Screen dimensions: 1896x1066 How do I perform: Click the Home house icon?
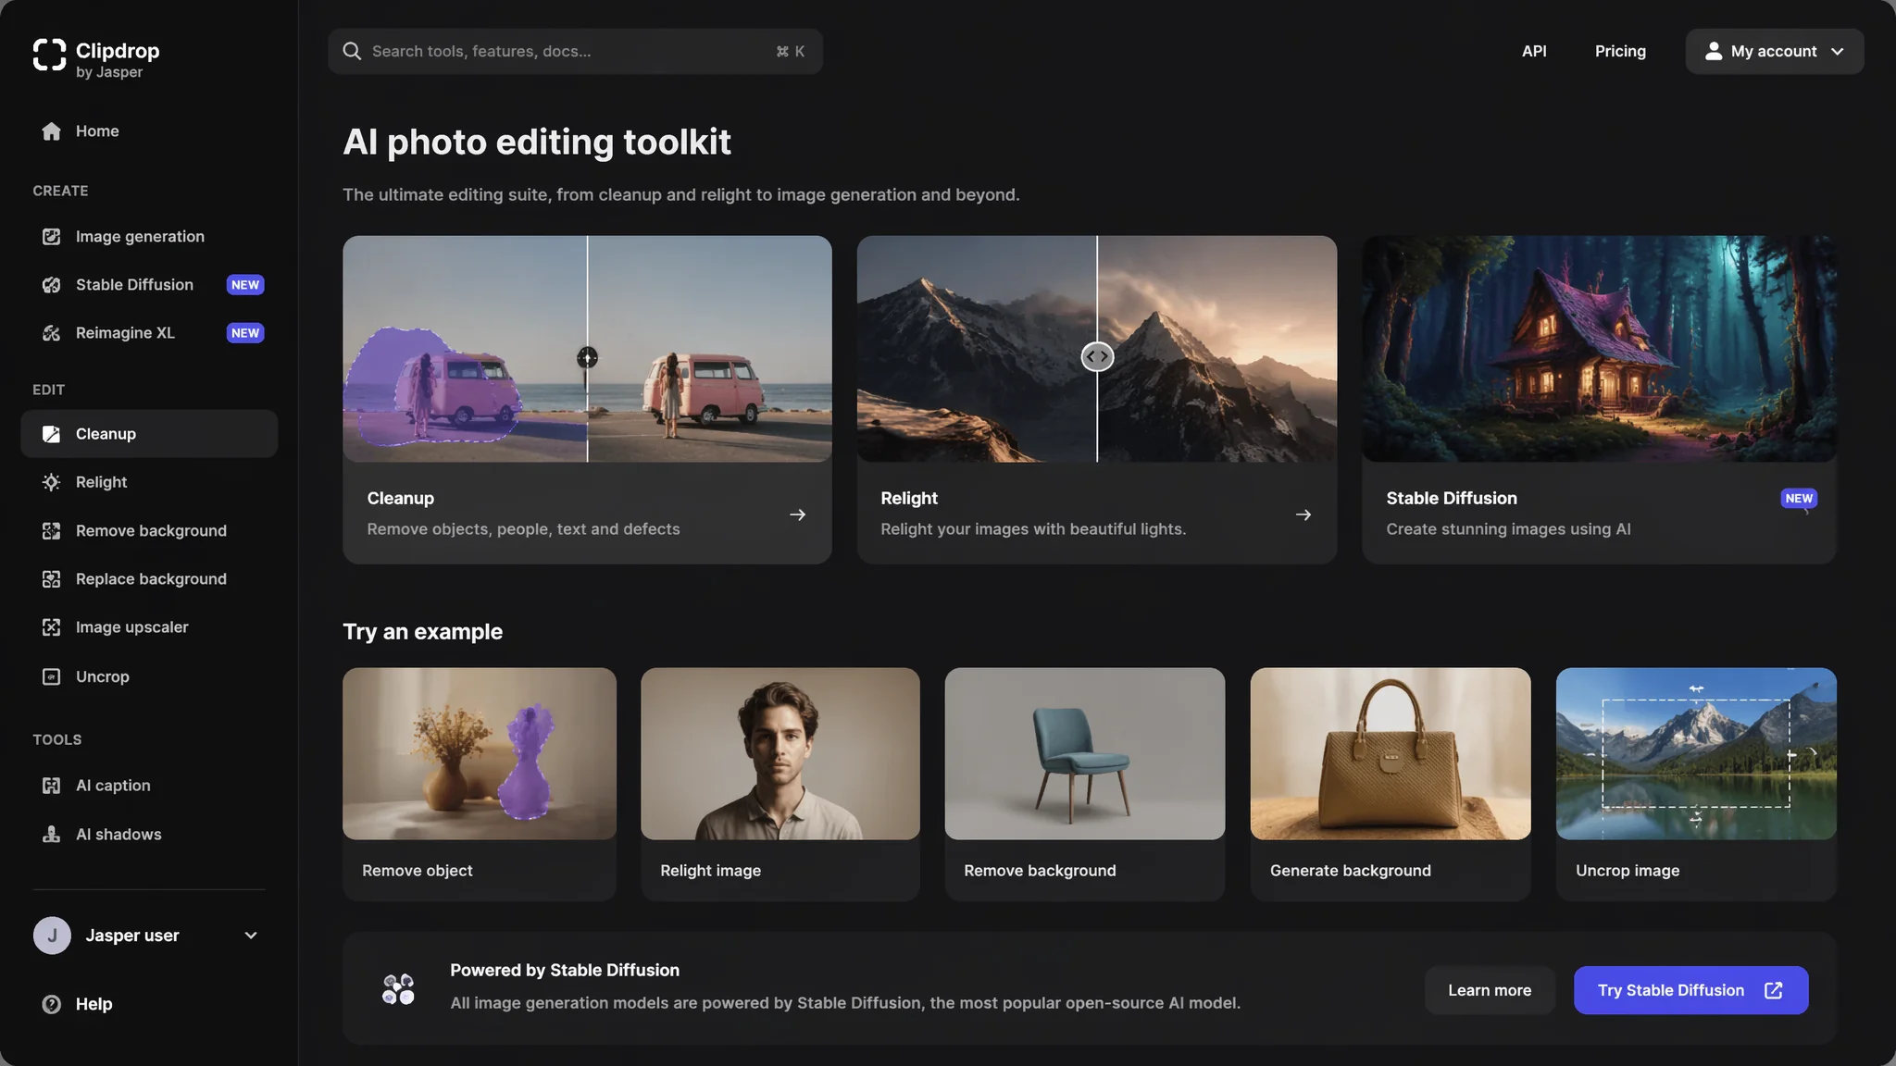point(52,131)
